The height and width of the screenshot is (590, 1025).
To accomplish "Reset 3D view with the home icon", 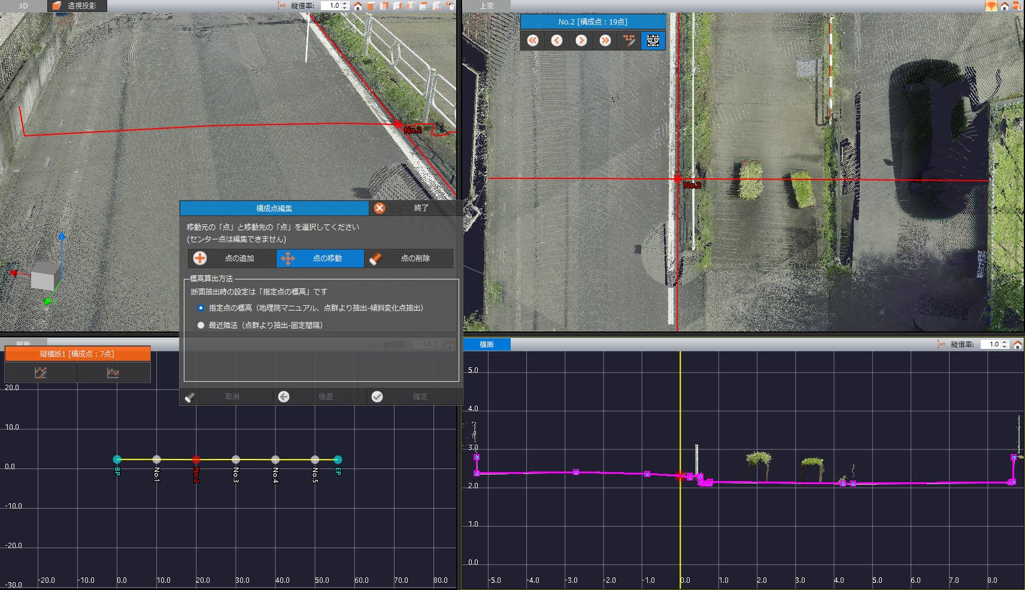I will [x=357, y=6].
